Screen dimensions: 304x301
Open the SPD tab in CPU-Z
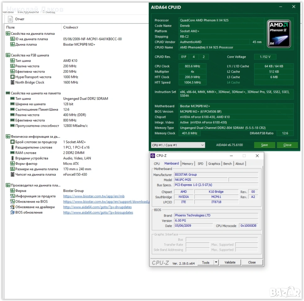pos(200,164)
